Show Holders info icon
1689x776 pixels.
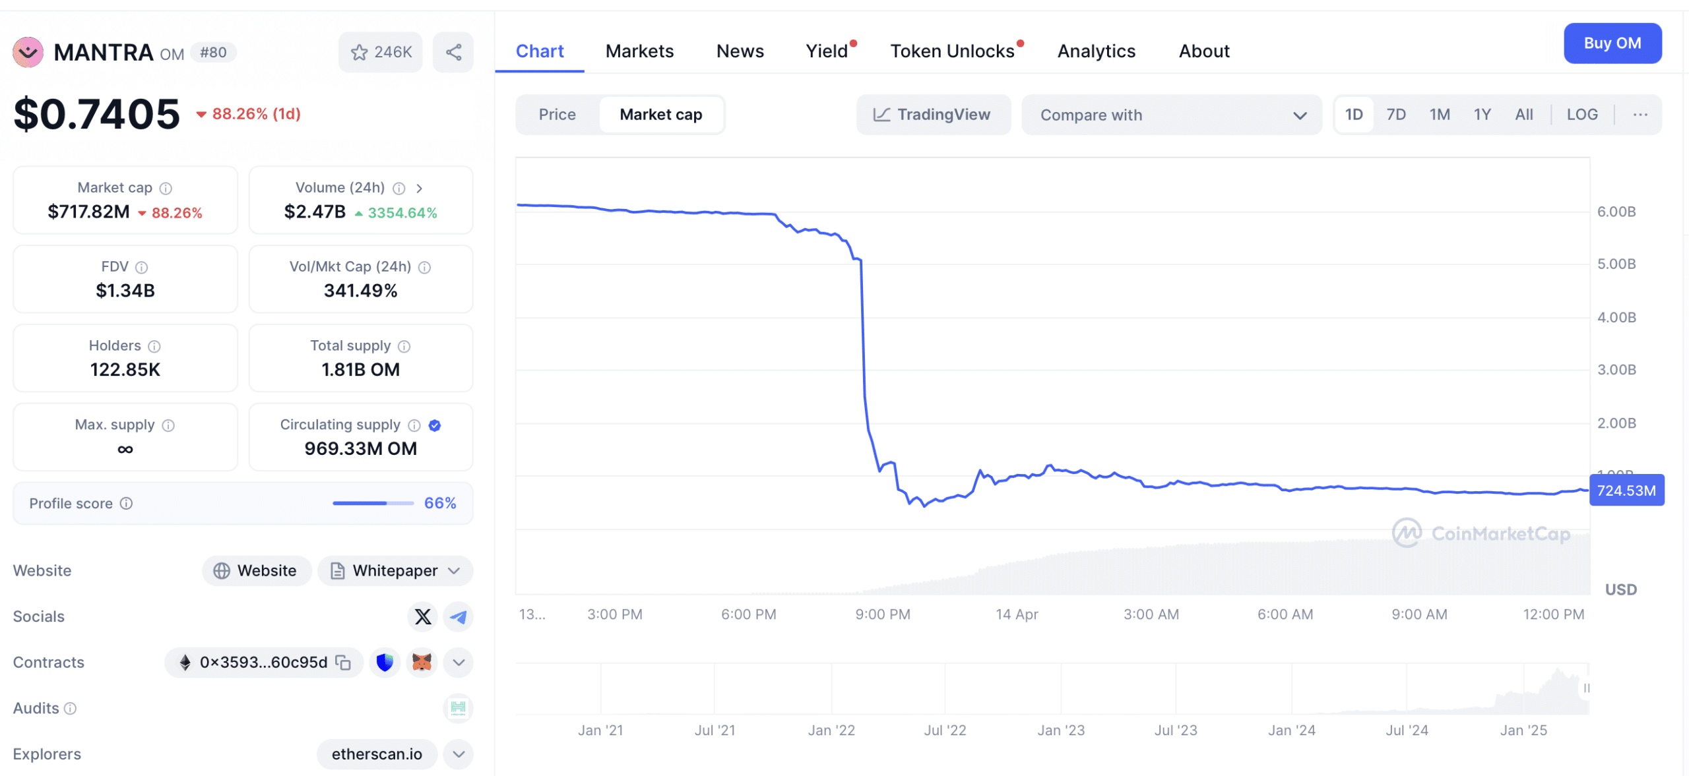tap(154, 347)
